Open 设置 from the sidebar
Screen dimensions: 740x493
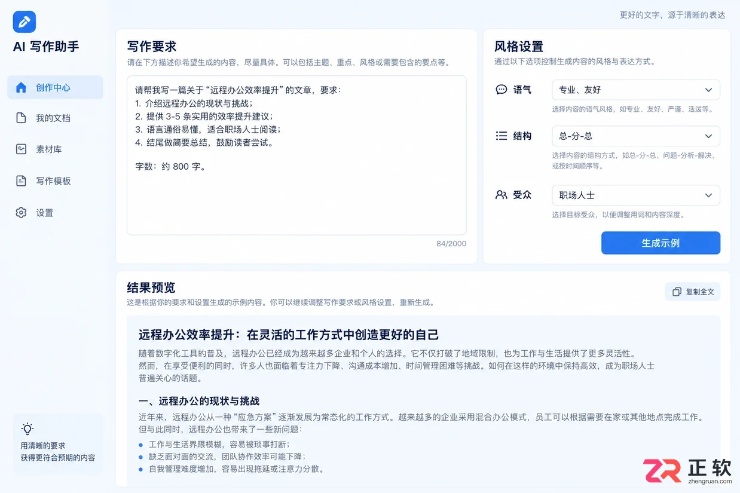pos(55,212)
